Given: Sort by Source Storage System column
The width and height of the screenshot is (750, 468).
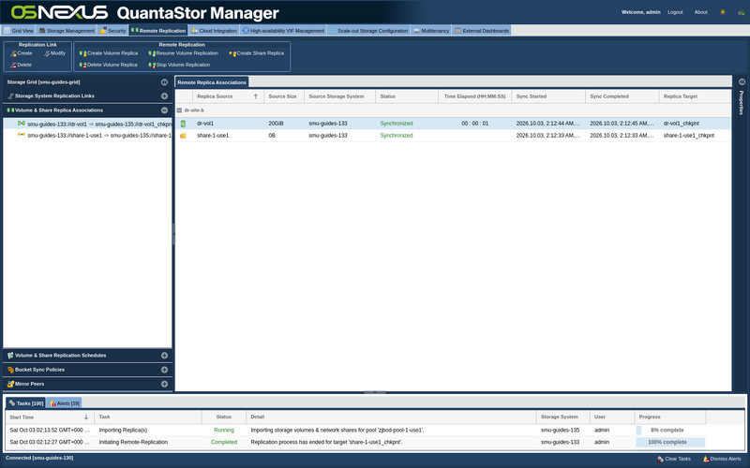Looking at the screenshot, I should point(339,96).
